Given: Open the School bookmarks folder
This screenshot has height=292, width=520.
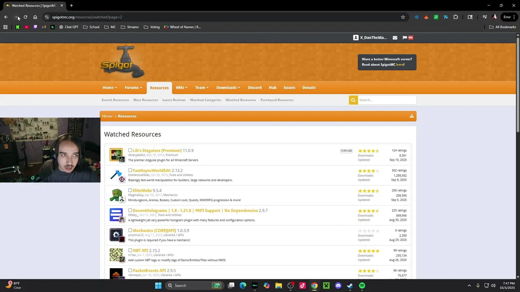Looking at the screenshot, I should click(x=91, y=27).
